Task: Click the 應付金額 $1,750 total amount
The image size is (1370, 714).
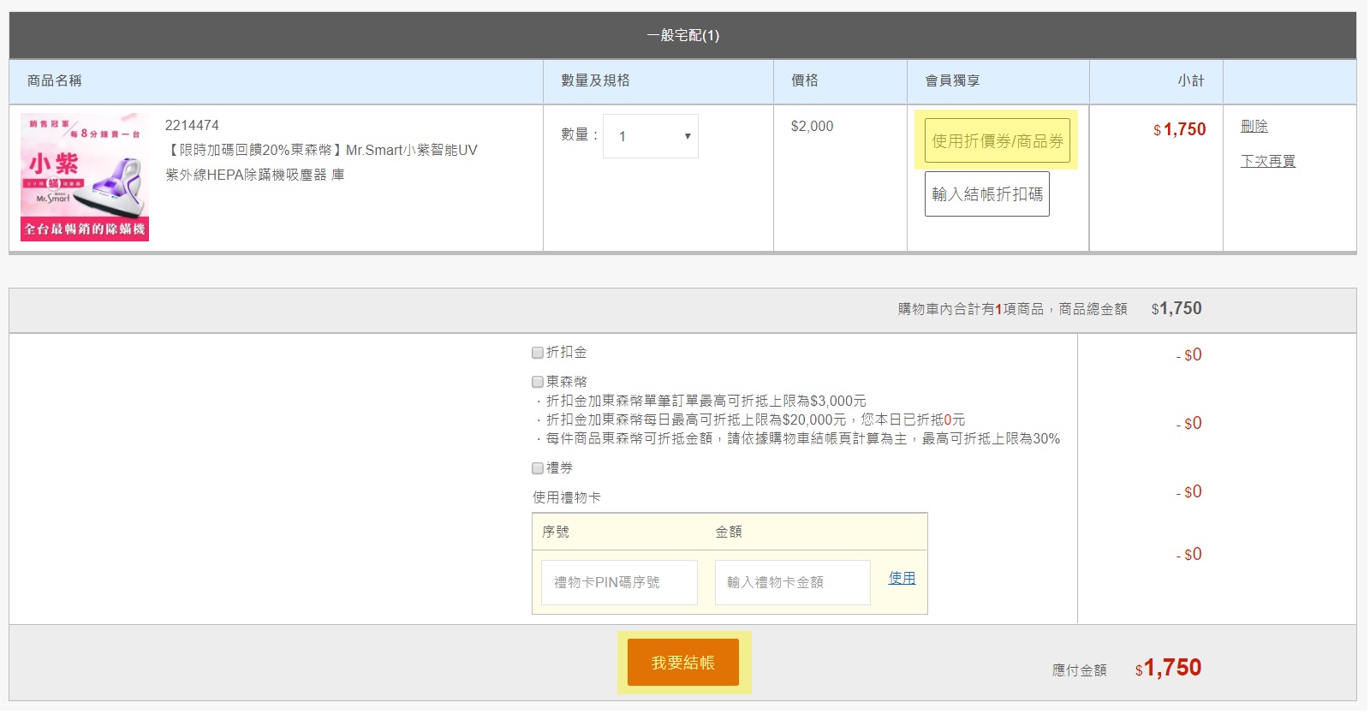Action: tap(1168, 668)
